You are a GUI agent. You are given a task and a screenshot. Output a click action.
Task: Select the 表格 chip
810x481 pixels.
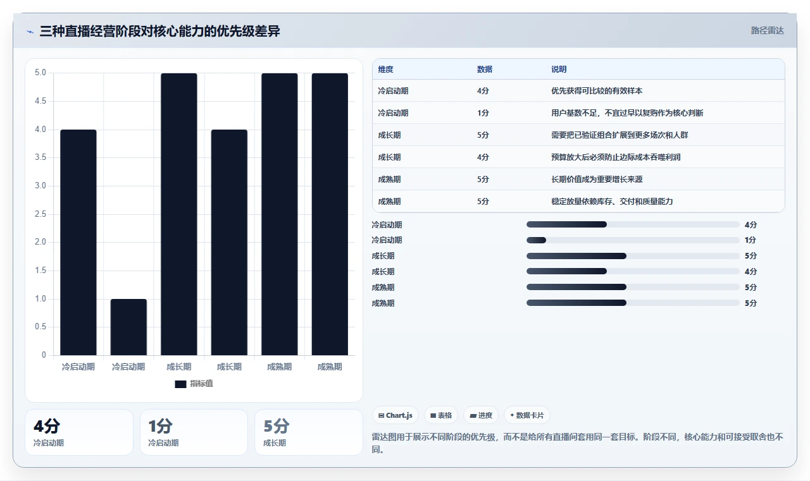441,415
